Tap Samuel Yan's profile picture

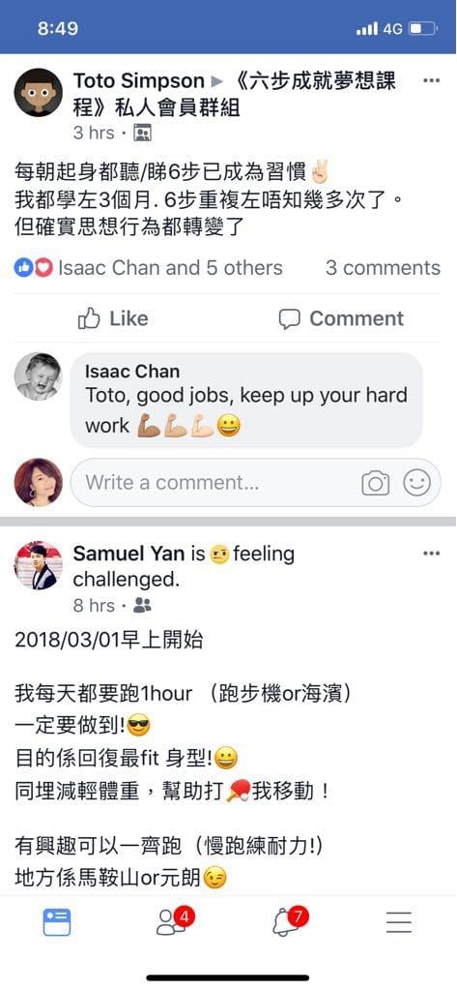pos(39,565)
